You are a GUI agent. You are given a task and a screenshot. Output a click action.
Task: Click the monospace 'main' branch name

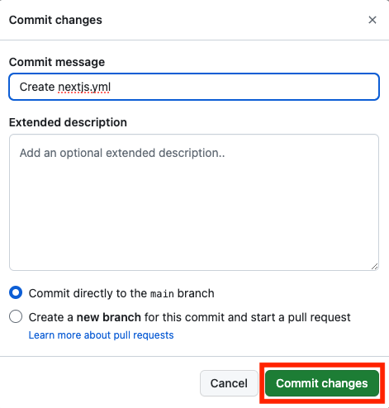[162, 294]
